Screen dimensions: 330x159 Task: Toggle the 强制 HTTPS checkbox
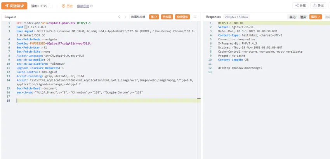pos(51,6)
